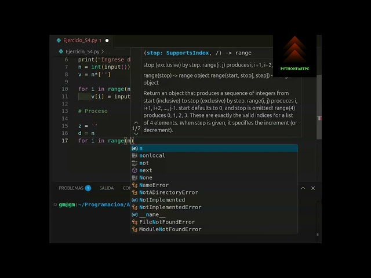
Task: Select the 'n' variable suggestion
Action: pyautogui.click(x=214, y=148)
